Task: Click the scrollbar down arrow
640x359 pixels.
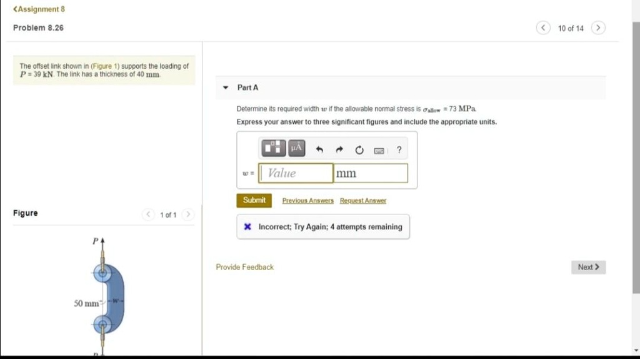Action: point(636,350)
